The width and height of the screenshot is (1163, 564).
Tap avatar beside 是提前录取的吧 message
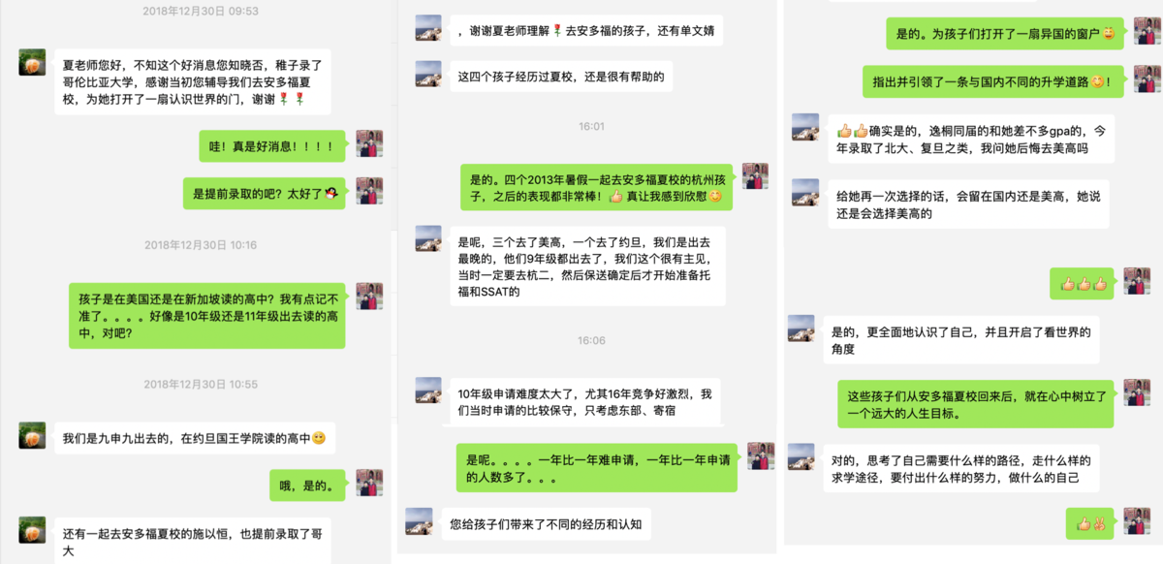tap(370, 191)
